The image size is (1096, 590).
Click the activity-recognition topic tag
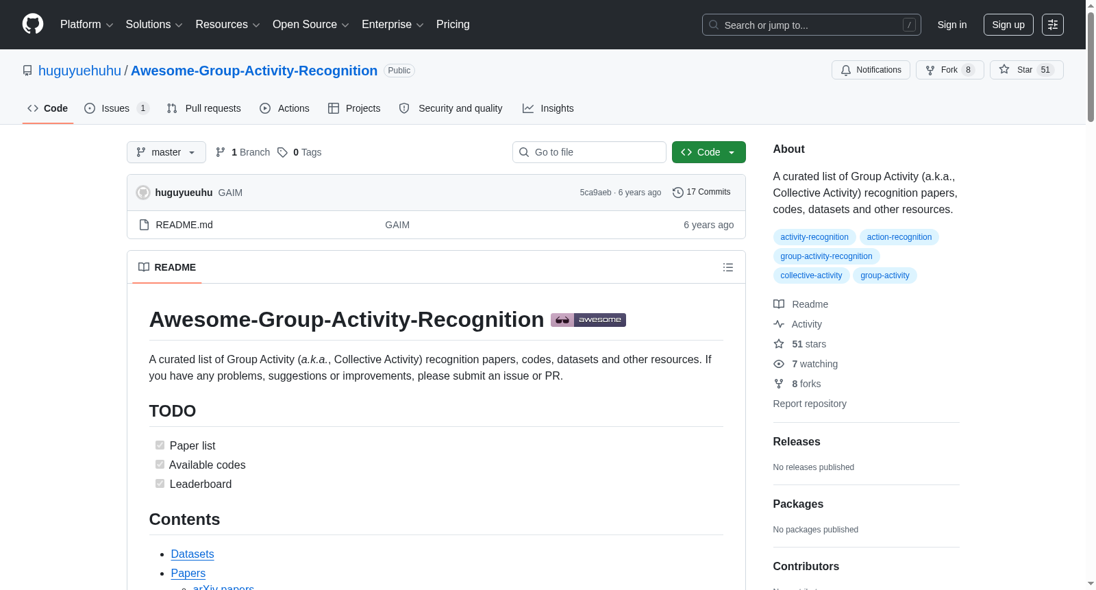tap(814, 237)
